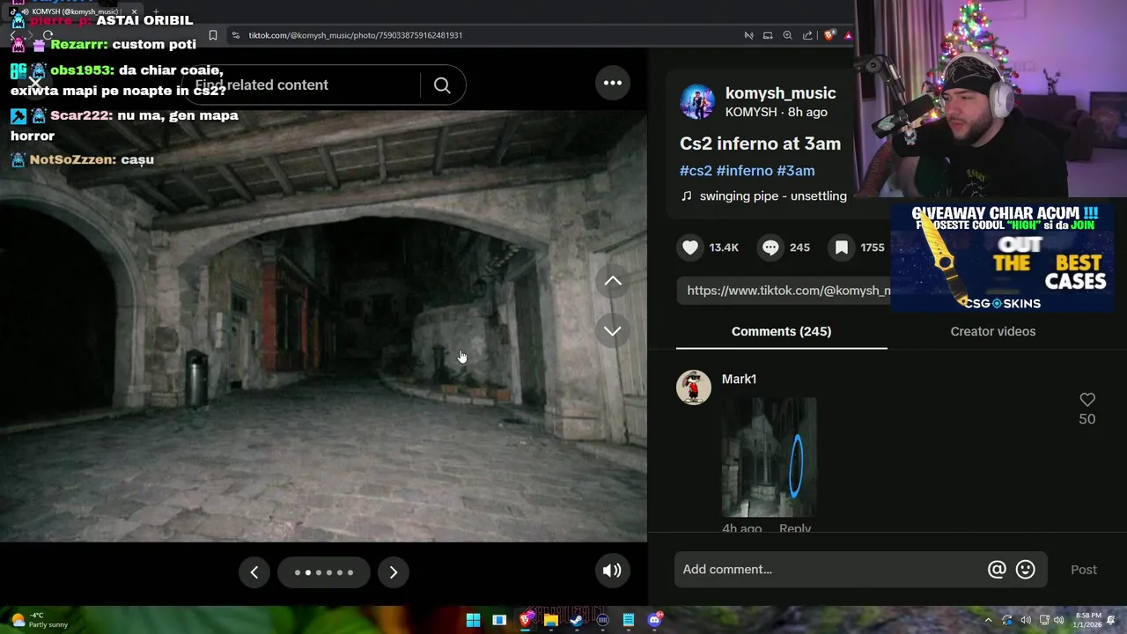Click the browser share icon in address bar
This screenshot has height=634, width=1127.
(x=807, y=35)
